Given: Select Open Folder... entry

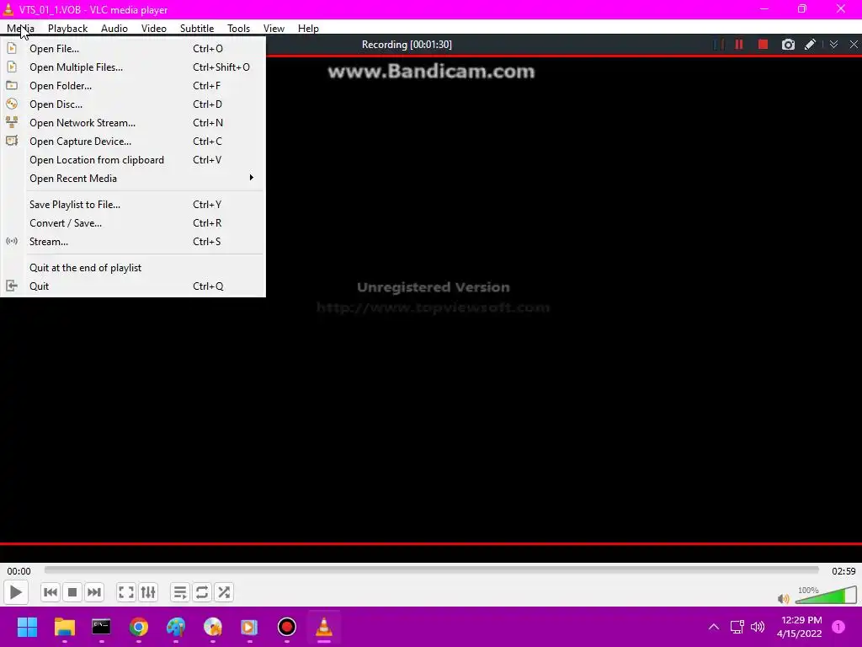Looking at the screenshot, I should (x=133, y=86).
